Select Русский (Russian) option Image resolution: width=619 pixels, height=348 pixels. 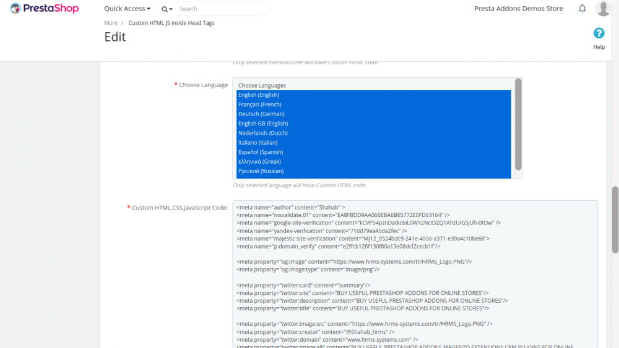(x=373, y=171)
